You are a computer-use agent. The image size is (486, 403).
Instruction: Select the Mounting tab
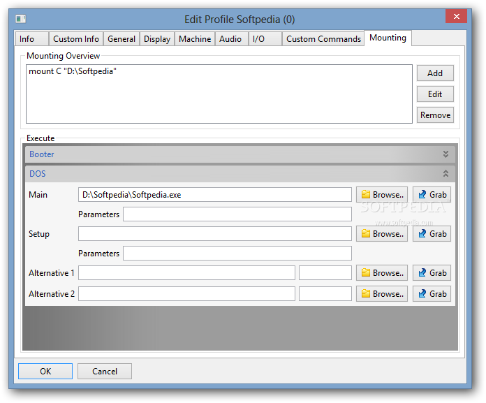[x=388, y=38]
